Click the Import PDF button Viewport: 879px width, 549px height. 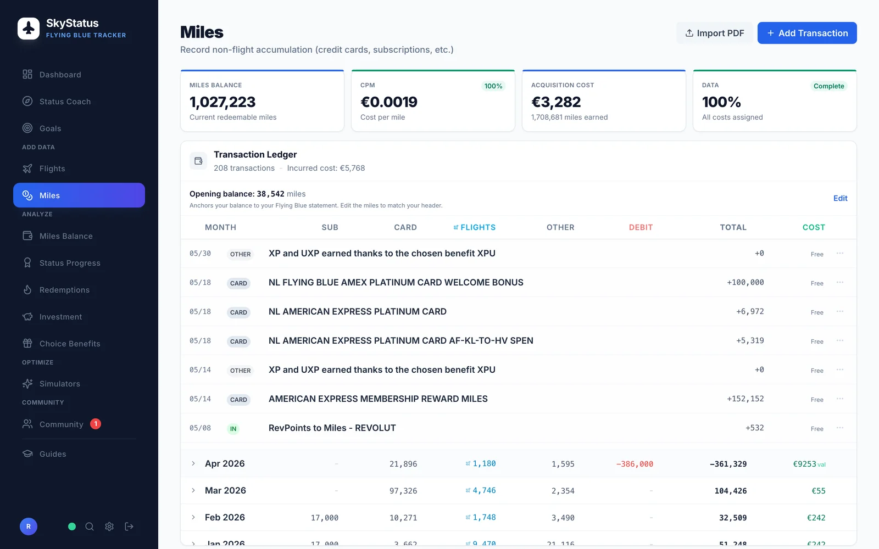[x=714, y=33]
